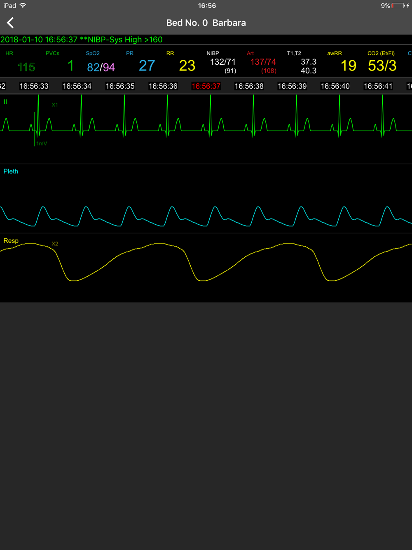Tap the Pleth waveform label
Image resolution: width=412 pixels, height=550 pixels.
(11, 172)
